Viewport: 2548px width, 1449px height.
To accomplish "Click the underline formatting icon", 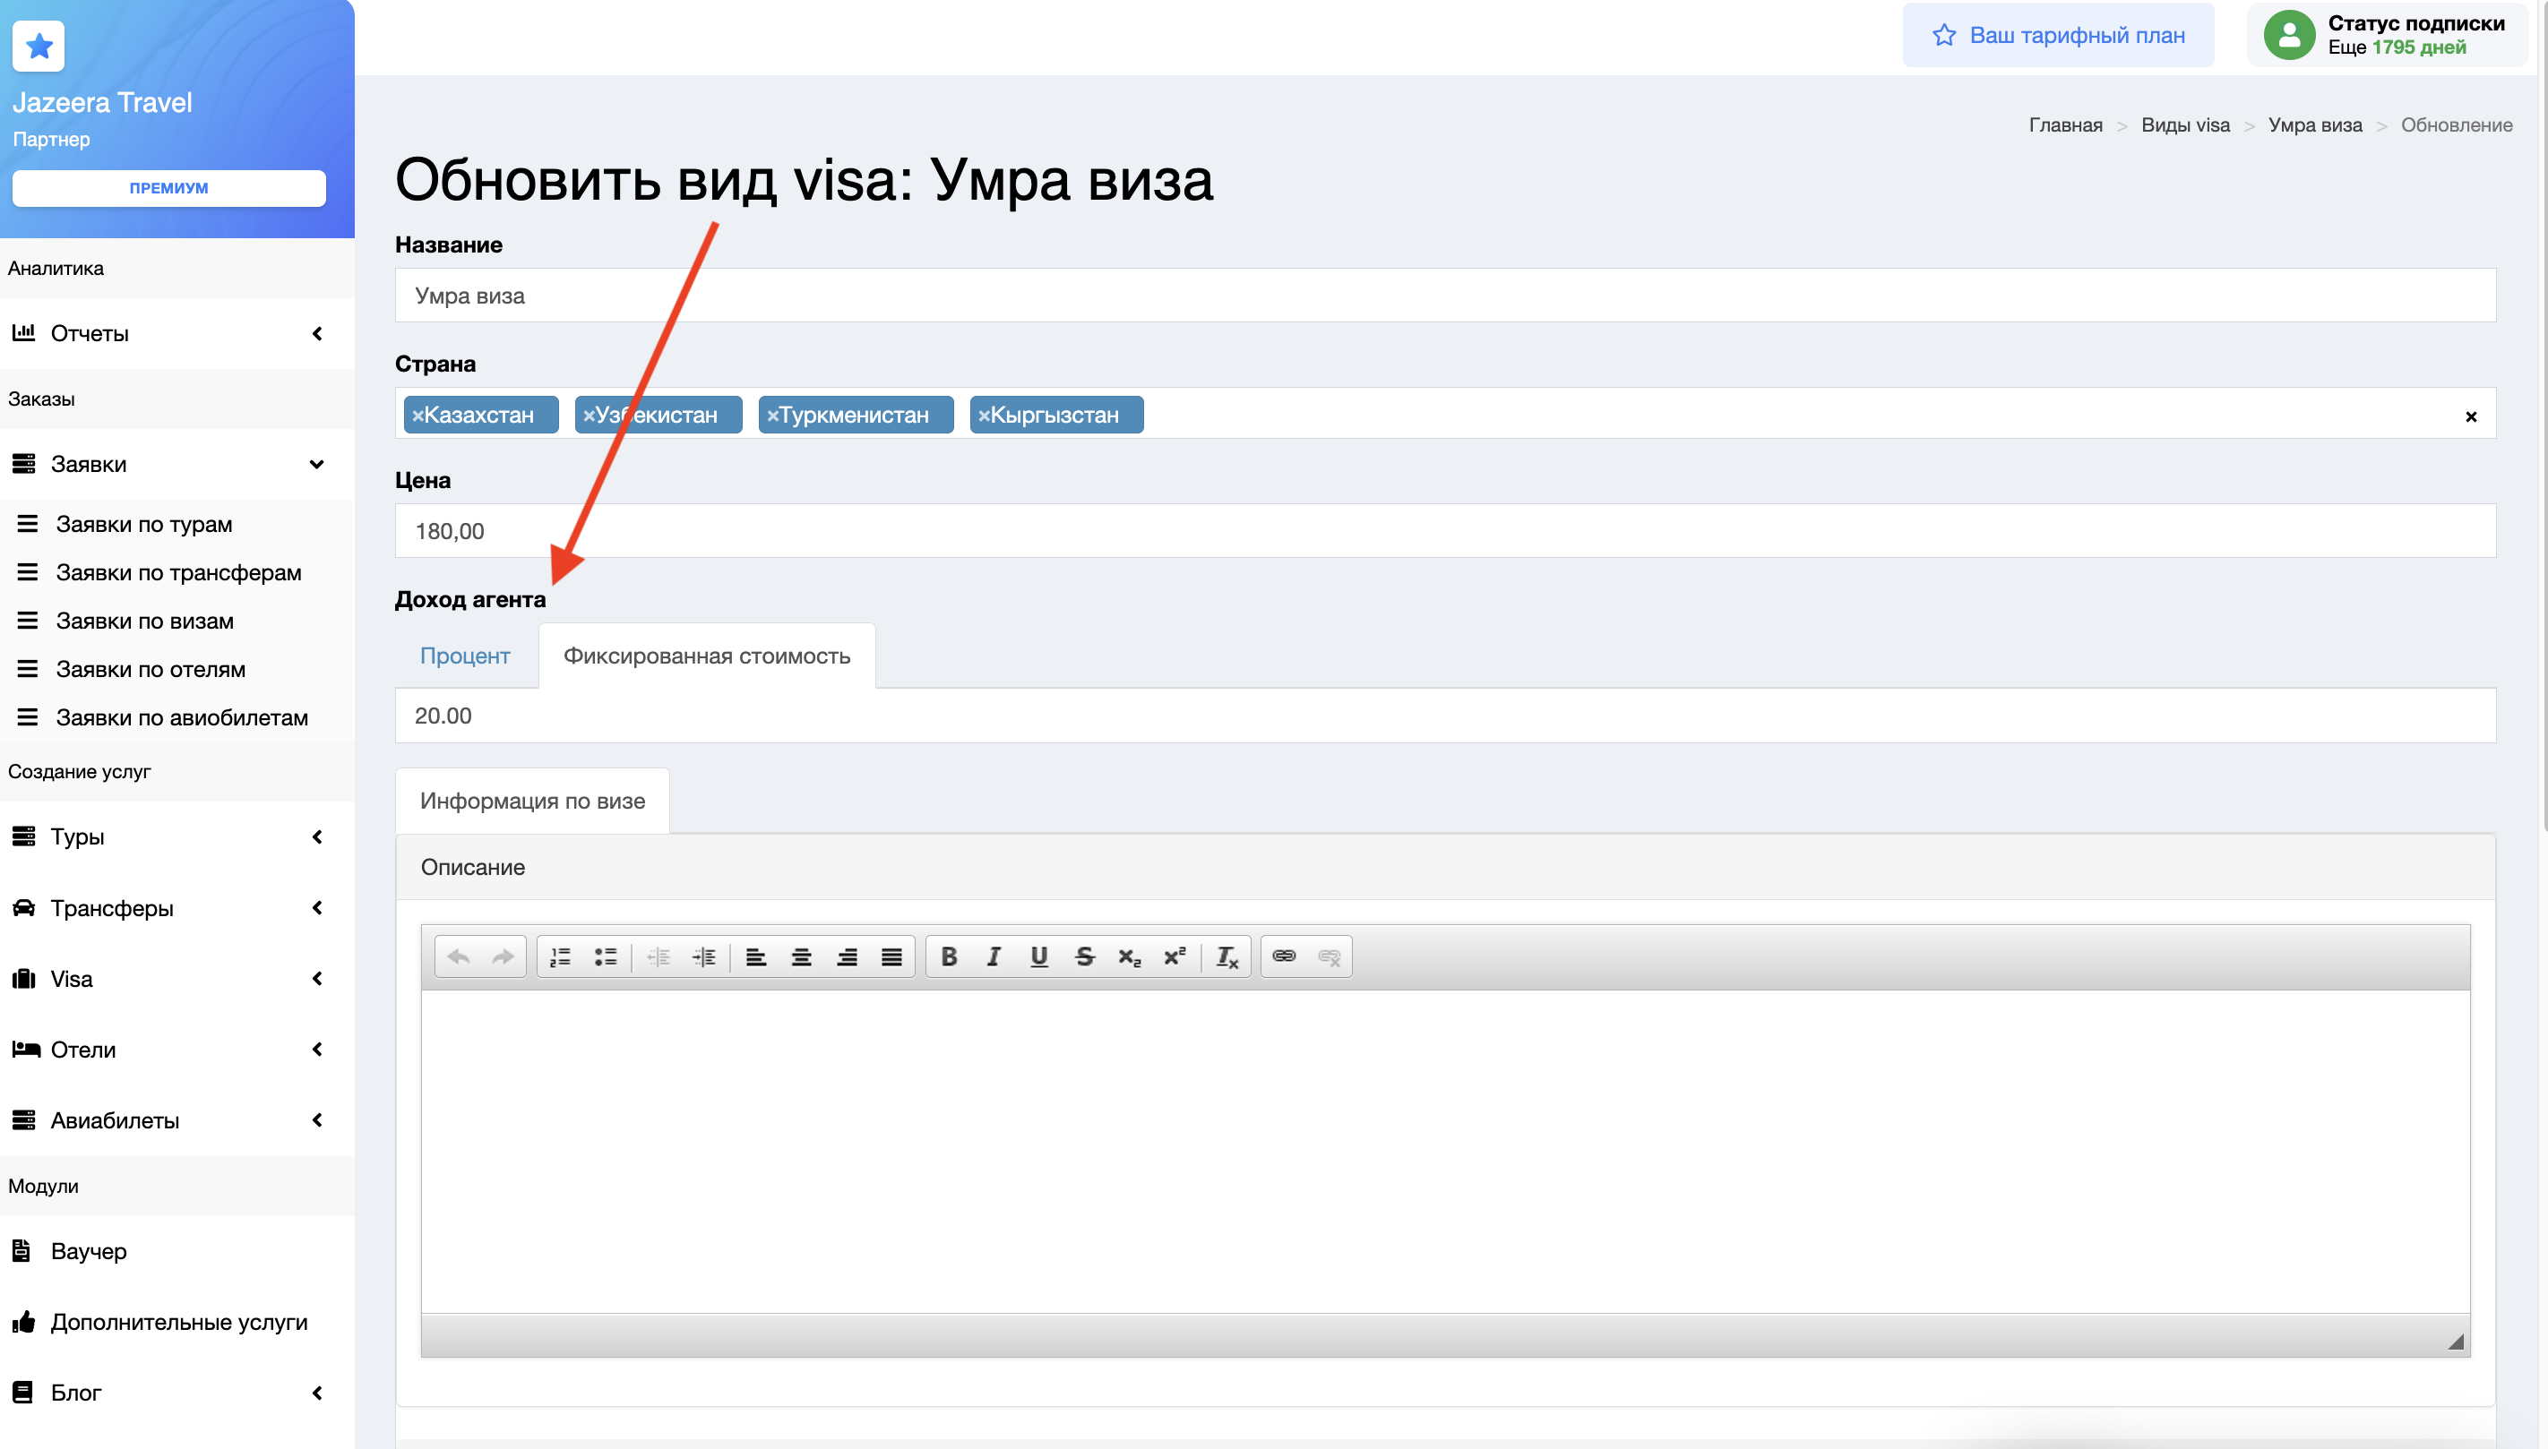I will click(1038, 956).
